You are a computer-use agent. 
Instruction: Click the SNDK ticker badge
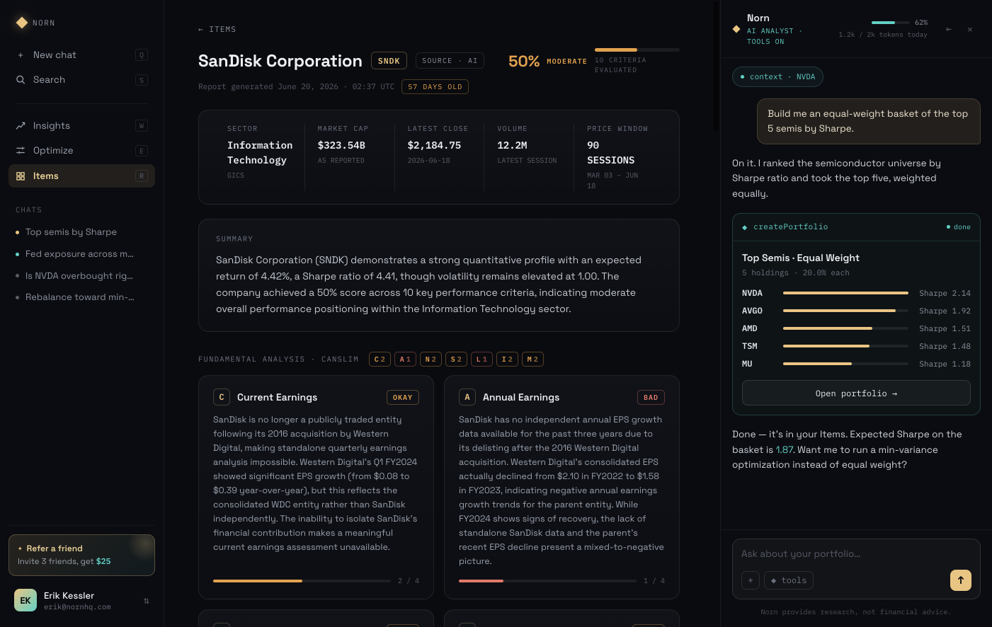389,61
